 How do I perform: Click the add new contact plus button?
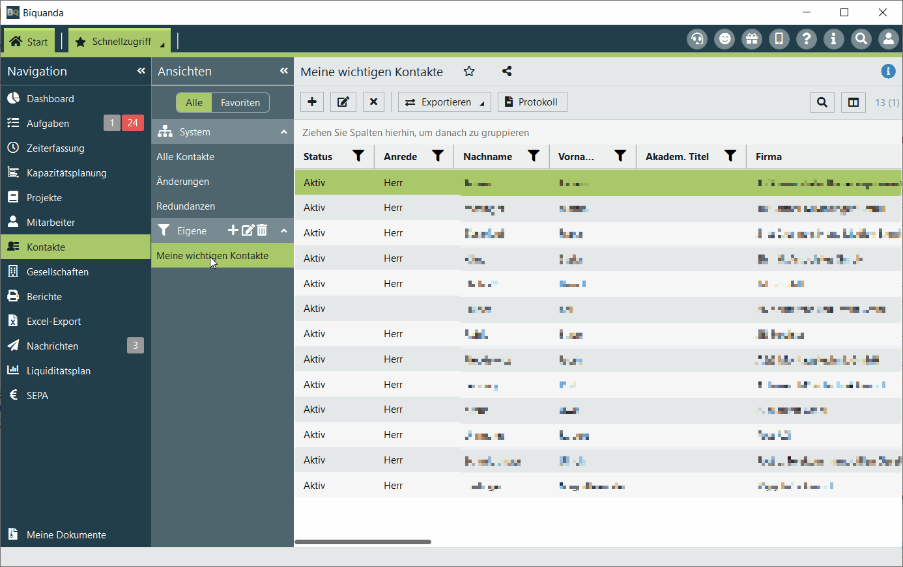[312, 102]
